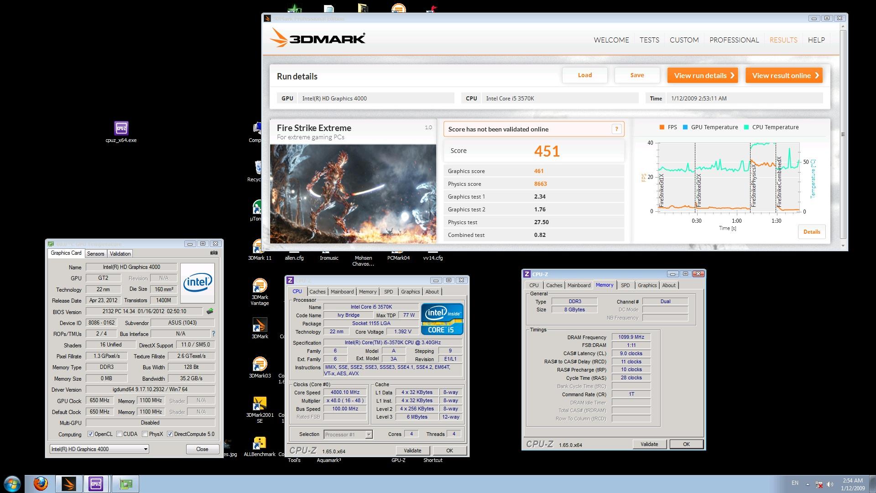876x493 pixels.
Task: Click BIOS save icon in GPU-Z
Action: pos(210,311)
